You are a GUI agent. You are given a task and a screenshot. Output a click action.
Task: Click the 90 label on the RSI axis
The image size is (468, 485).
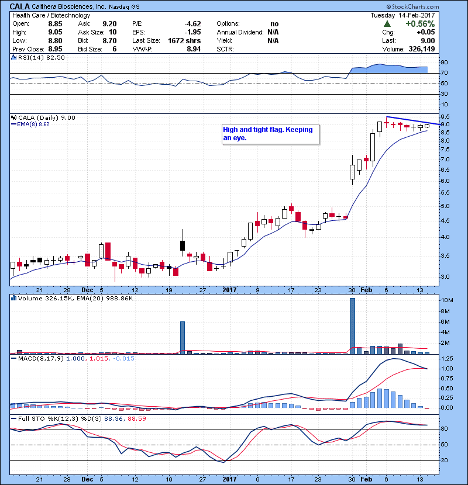point(444,63)
